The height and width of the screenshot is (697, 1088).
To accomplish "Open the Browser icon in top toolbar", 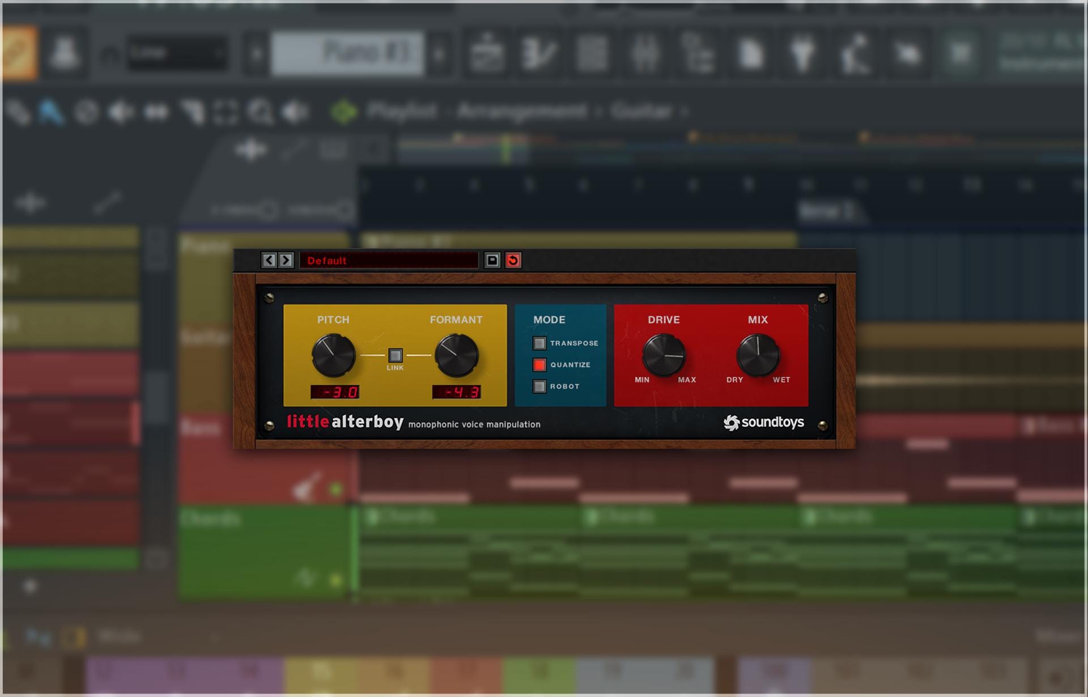I will (x=698, y=53).
